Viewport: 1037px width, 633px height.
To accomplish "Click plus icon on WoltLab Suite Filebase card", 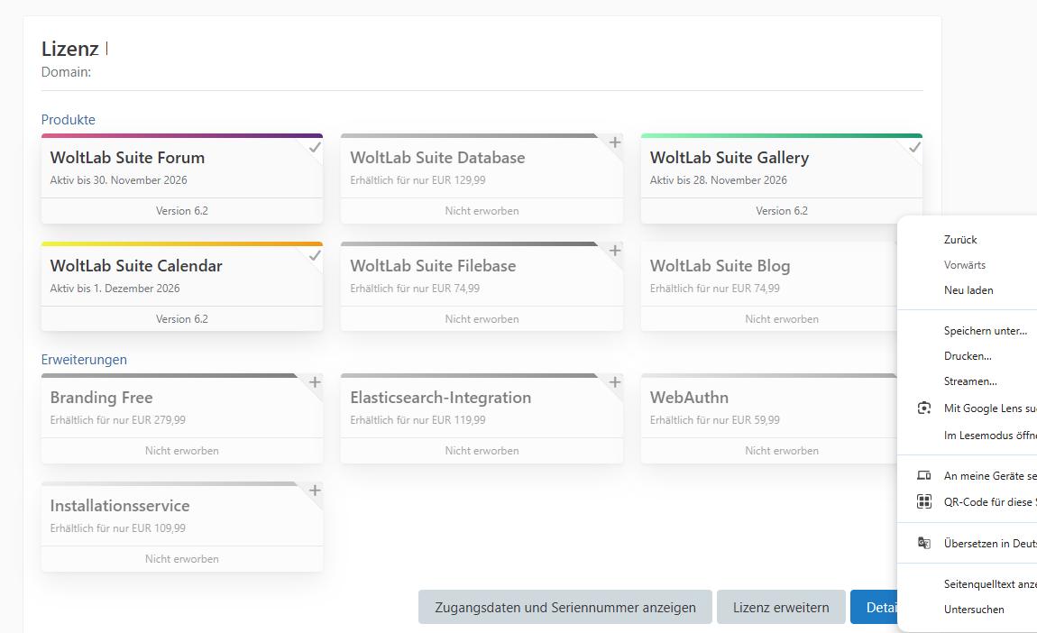I will [x=615, y=251].
